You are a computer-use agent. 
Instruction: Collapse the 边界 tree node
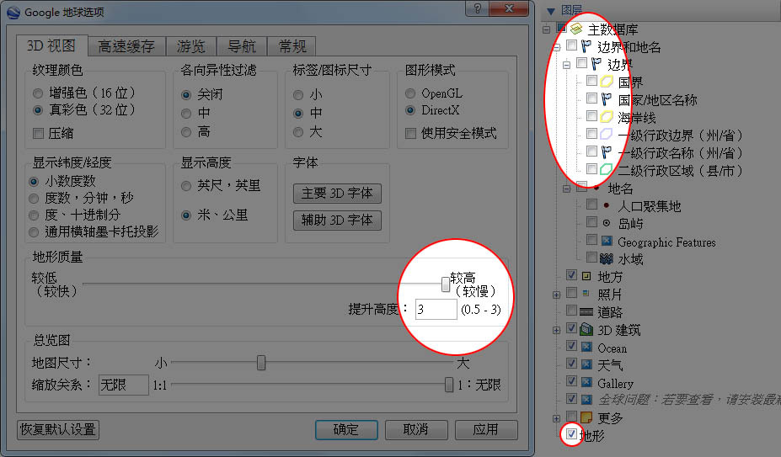(x=566, y=65)
